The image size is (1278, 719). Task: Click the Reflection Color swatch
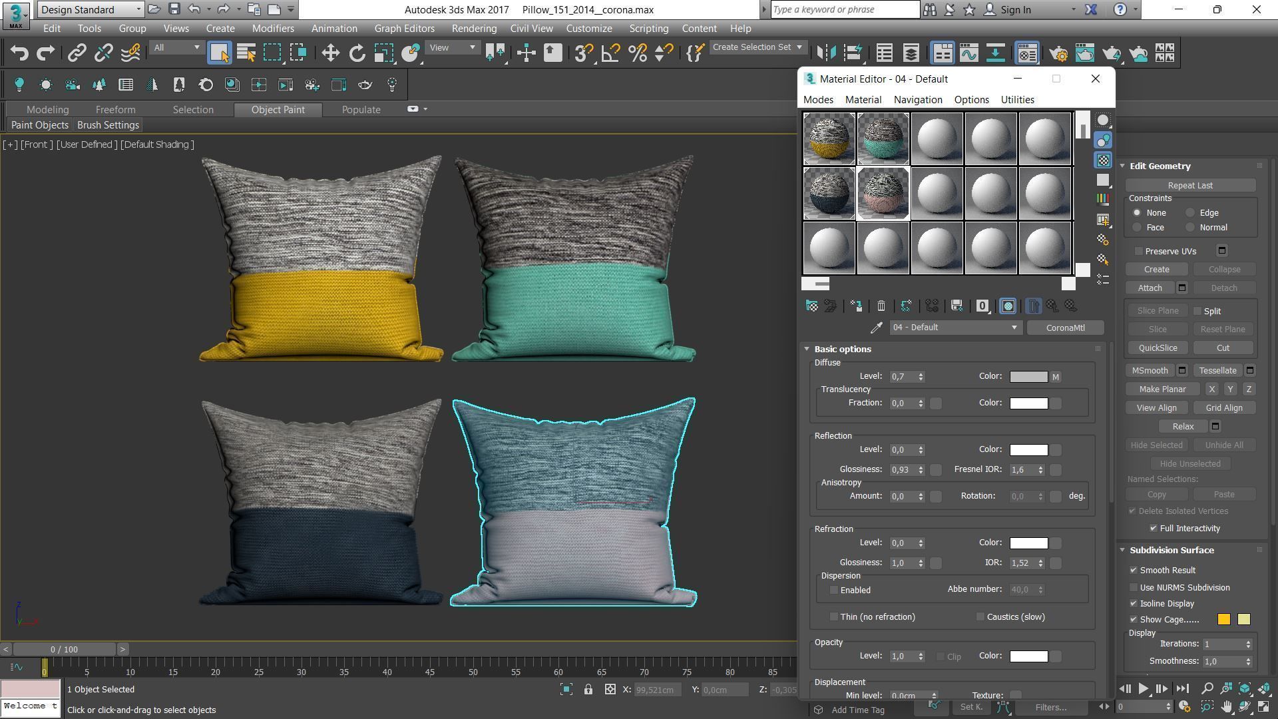(1028, 450)
